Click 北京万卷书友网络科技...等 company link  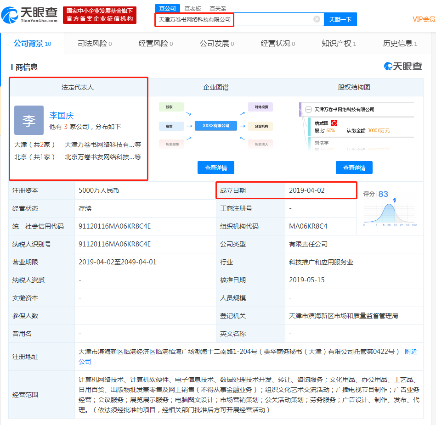click(103, 157)
